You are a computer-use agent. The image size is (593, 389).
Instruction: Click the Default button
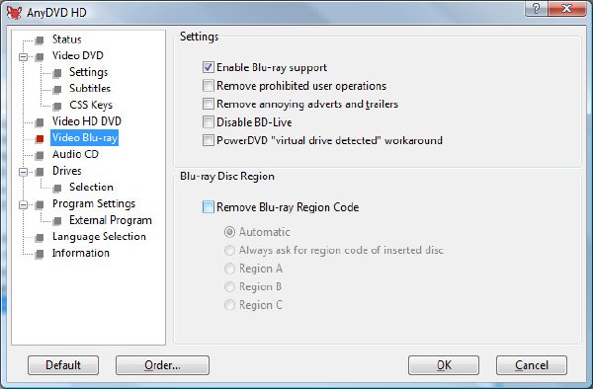(63, 365)
